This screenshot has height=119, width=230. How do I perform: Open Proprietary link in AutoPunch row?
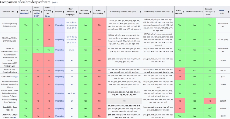[60, 77]
